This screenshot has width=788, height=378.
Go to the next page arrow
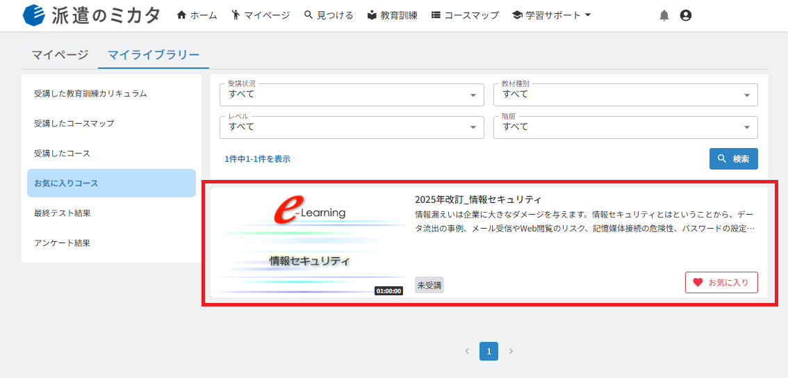(x=511, y=351)
